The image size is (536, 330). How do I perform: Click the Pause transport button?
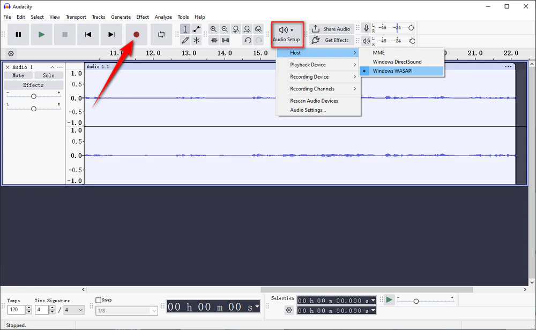(x=18, y=34)
